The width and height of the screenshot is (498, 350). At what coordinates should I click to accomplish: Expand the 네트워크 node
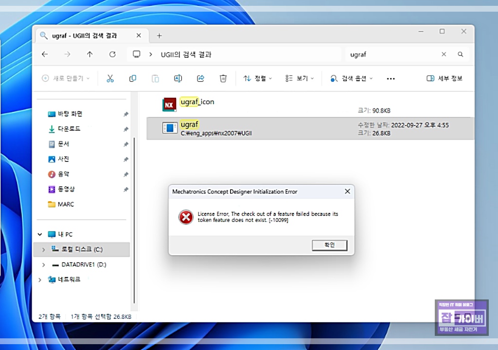click(40, 280)
